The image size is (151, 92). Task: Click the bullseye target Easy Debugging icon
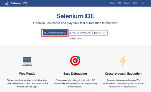pos(75,60)
